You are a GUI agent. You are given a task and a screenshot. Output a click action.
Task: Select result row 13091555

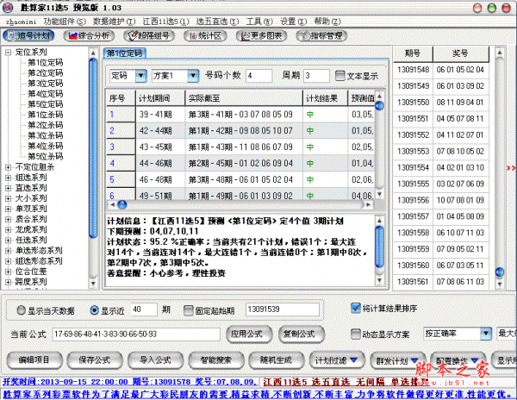coord(441,184)
